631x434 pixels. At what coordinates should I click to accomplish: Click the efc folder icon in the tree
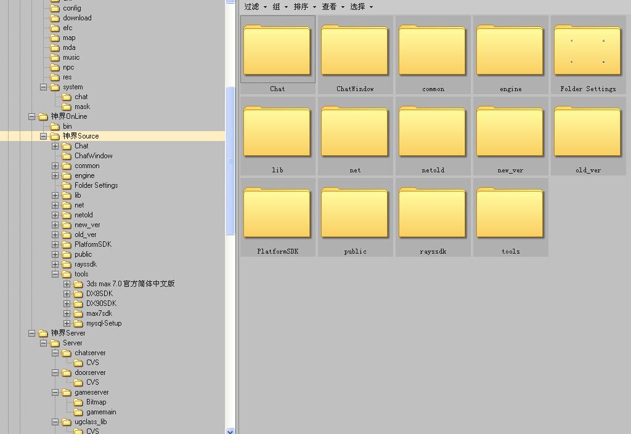[x=55, y=28]
